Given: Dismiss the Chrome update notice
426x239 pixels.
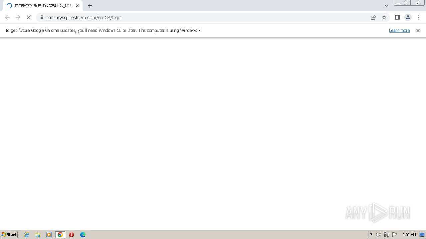Looking at the screenshot, I should click(x=418, y=30).
